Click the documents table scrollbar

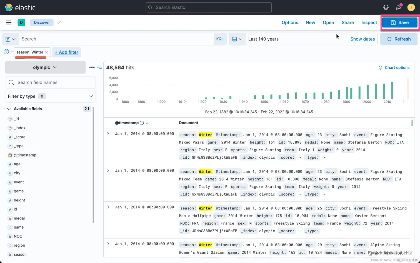pos(412,123)
